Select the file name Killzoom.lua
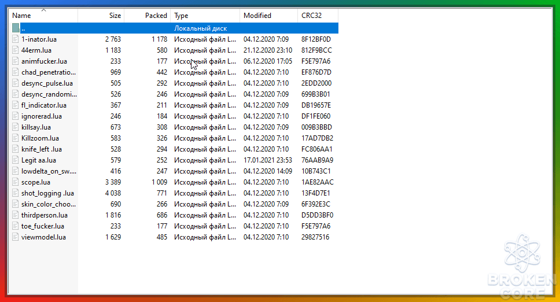This screenshot has height=302, width=560. point(40,138)
